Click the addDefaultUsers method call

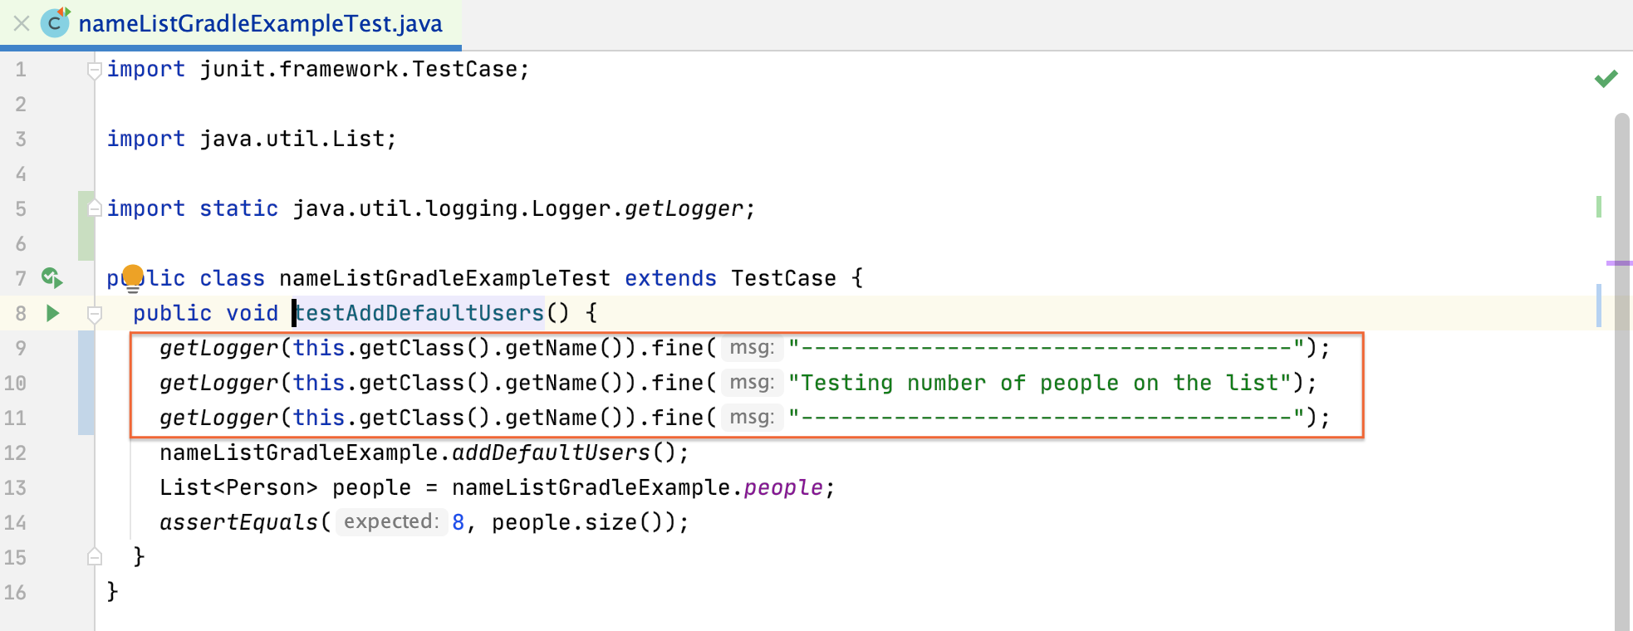click(551, 452)
